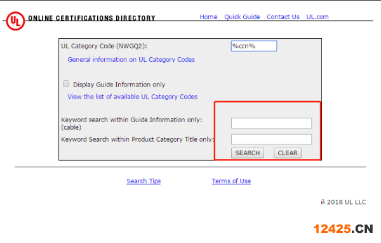
Task: Click the Product Category Title keyword field
Action: (x=271, y=139)
